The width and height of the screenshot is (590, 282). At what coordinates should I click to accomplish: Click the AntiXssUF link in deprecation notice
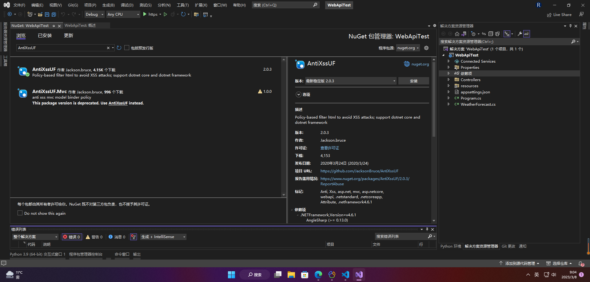[118, 103]
